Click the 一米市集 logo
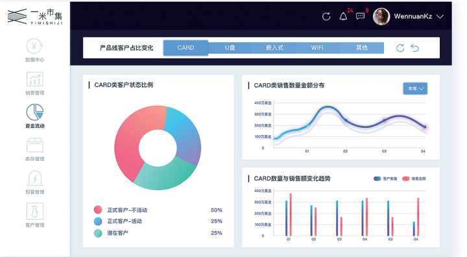Image resolution: width=467 pixels, height=257 pixels. point(35,16)
